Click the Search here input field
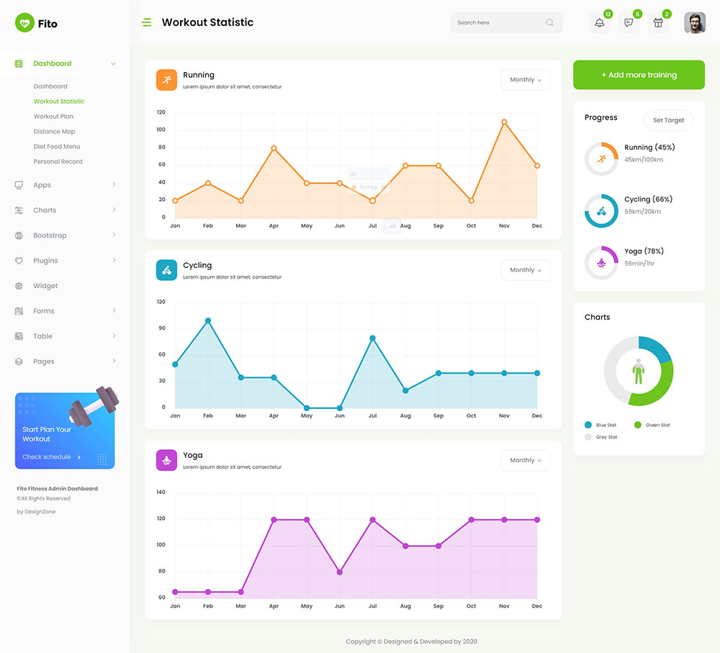Viewport: 720px width, 653px height. (x=497, y=22)
